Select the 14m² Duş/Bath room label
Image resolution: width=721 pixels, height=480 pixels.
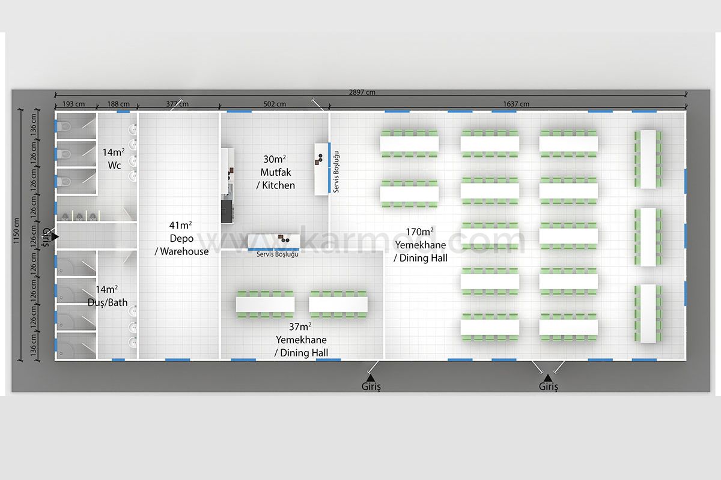click(x=108, y=296)
